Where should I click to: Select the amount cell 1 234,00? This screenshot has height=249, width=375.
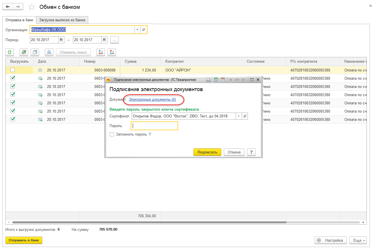pos(140,70)
